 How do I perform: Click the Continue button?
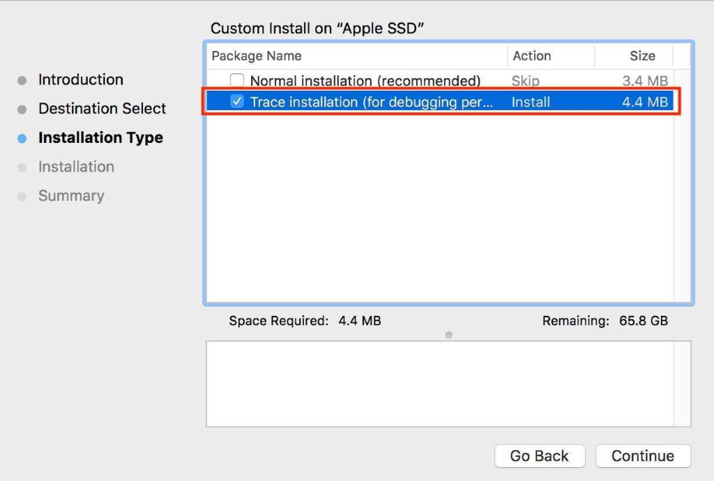click(642, 456)
